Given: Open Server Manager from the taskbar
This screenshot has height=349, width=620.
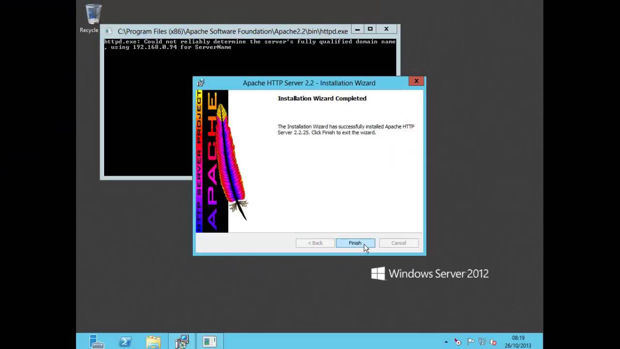Looking at the screenshot, I should click(x=97, y=341).
